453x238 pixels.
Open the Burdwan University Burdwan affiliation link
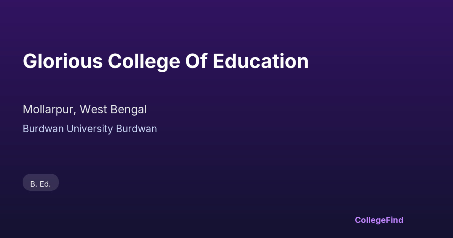89,129
